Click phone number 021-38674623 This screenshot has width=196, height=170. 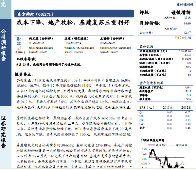[x=108, y=43]
